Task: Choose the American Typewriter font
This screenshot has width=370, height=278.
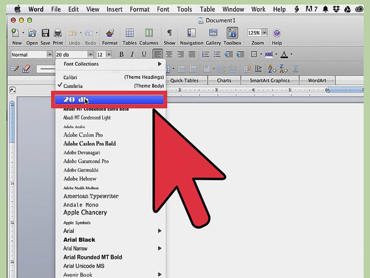Action: [x=91, y=196]
